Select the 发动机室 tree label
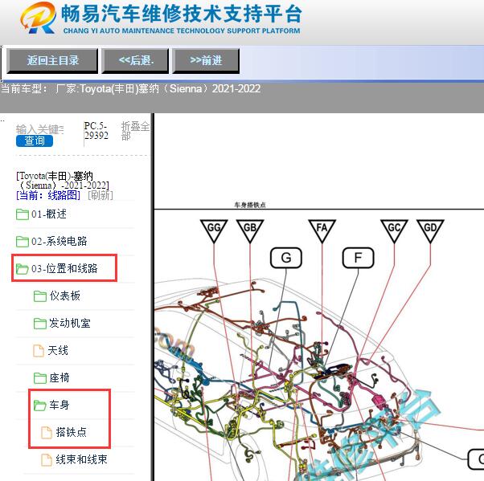Screen dimensions: 484x481 tap(70, 323)
